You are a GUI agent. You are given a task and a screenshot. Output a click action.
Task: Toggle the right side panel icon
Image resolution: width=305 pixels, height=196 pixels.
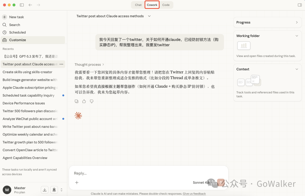click(x=300, y=5)
